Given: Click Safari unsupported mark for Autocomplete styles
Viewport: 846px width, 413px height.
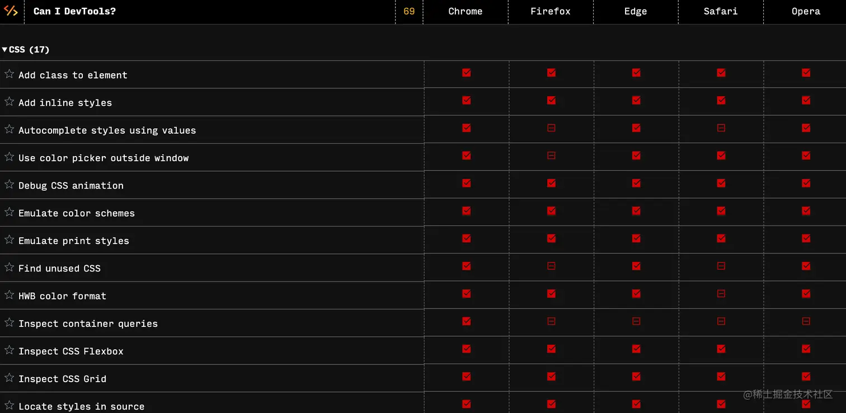Looking at the screenshot, I should click(x=721, y=128).
